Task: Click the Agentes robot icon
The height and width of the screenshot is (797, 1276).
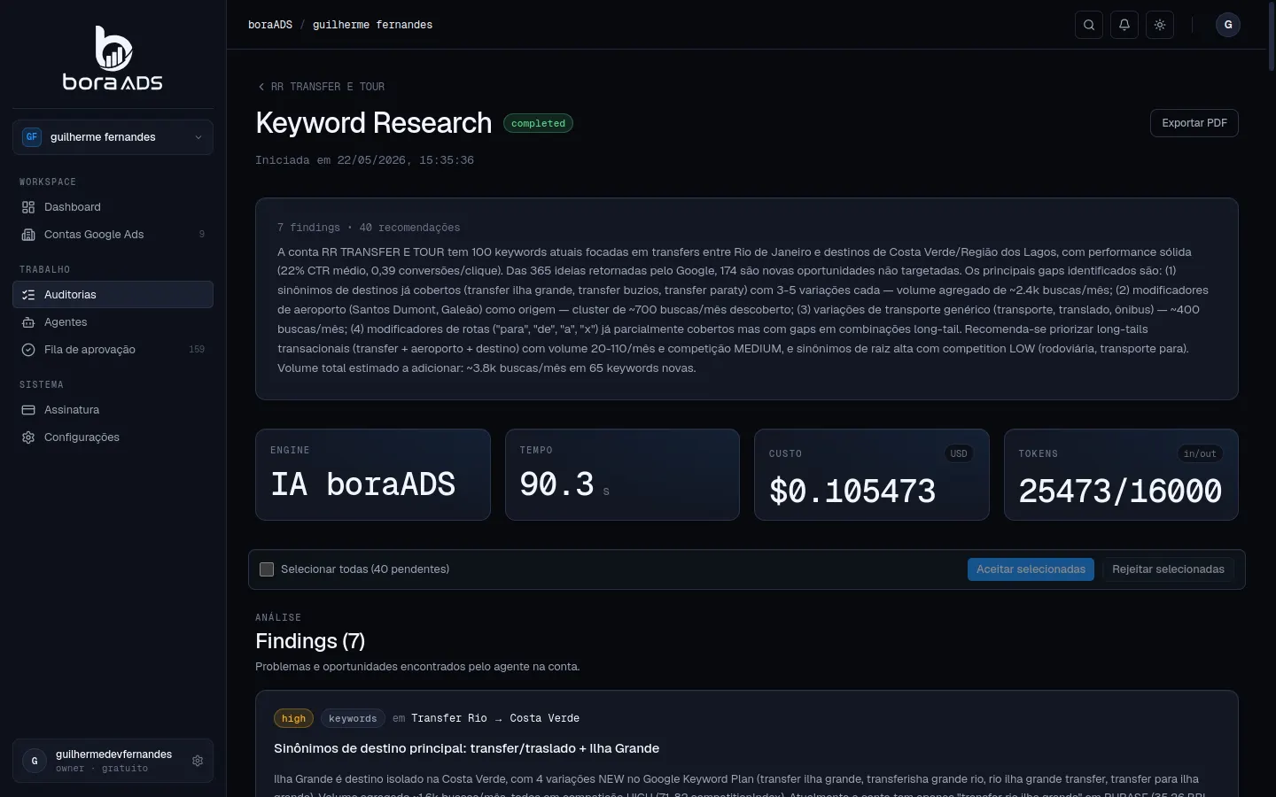Action: pos(28,322)
